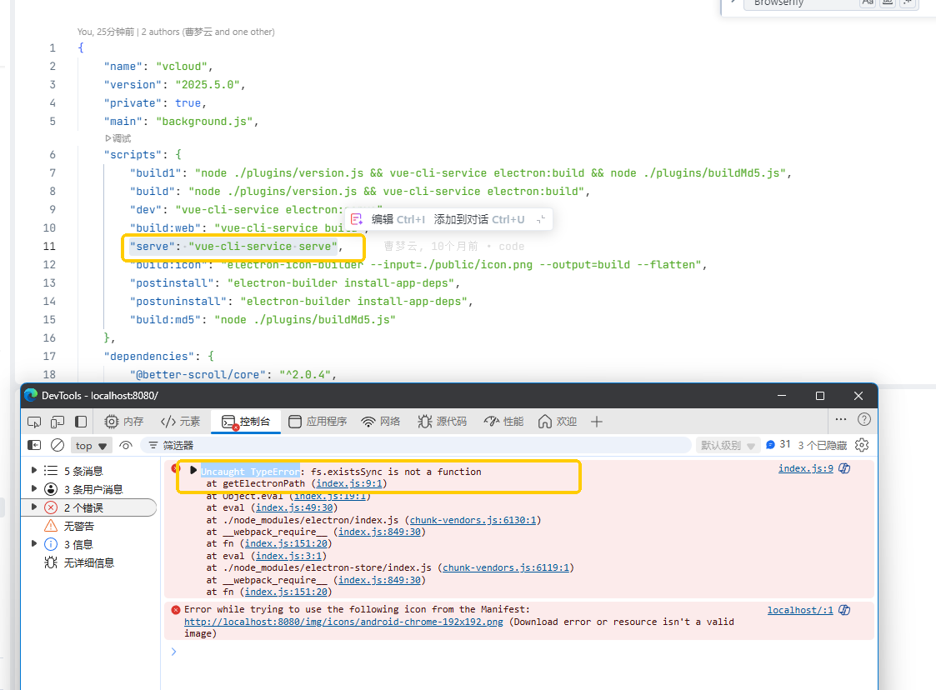Click Copilot explain icon beside index.js:9
The width and height of the screenshot is (936, 690).
844,468
